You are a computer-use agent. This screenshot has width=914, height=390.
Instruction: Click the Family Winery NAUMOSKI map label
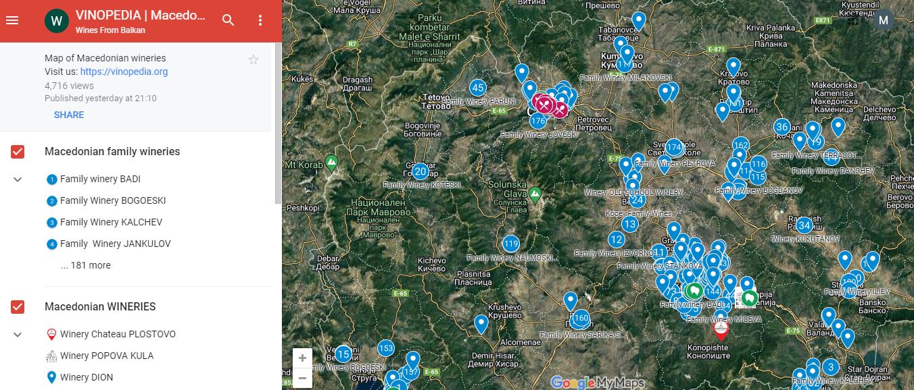pyautogui.click(x=512, y=258)
